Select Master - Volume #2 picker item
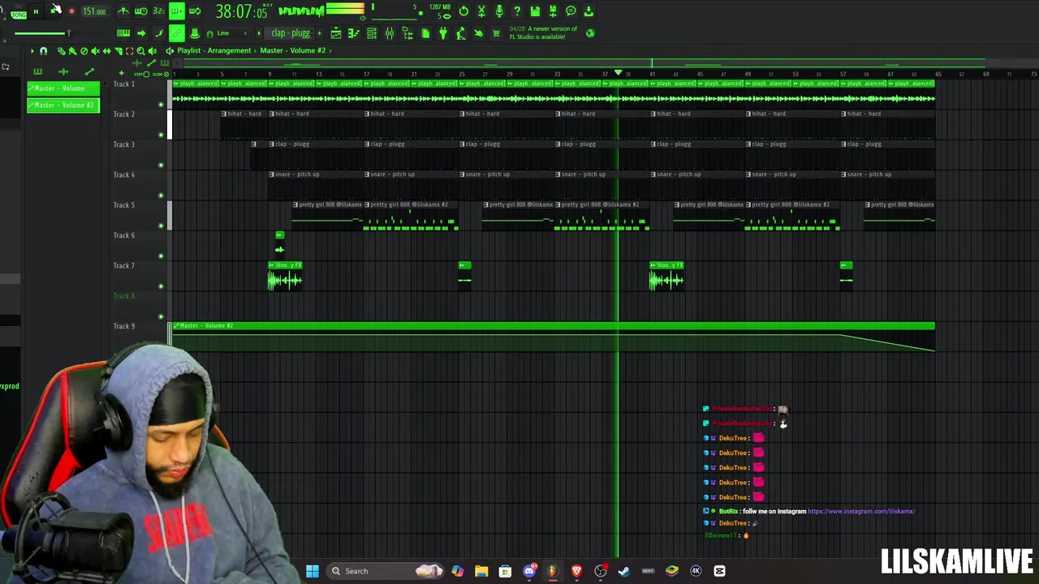Image resolution: width=1039 pixels, height=584 pixels. pyautogui.click(x=63, y=105)
